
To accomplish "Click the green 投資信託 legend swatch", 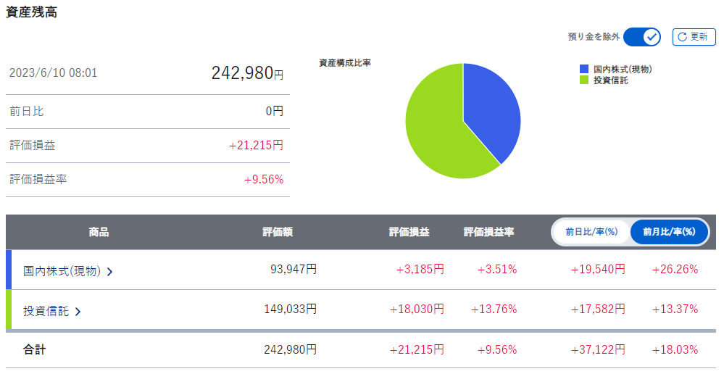I will (x=584, y=80).
